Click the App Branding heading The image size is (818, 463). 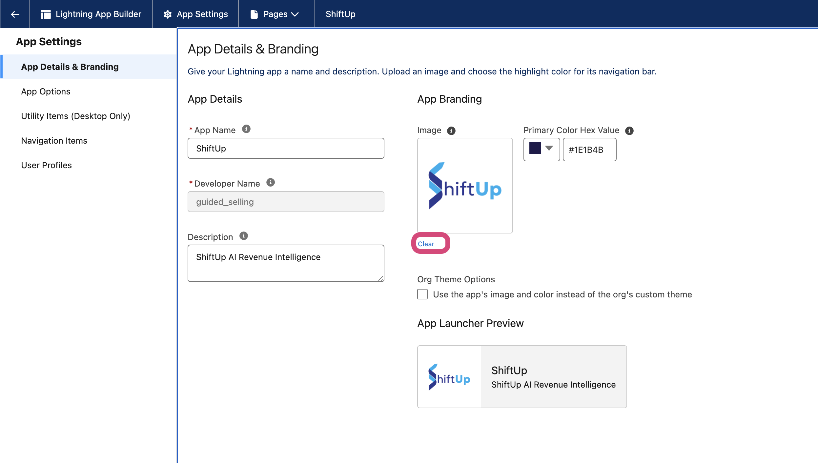(x=450, y=99)
